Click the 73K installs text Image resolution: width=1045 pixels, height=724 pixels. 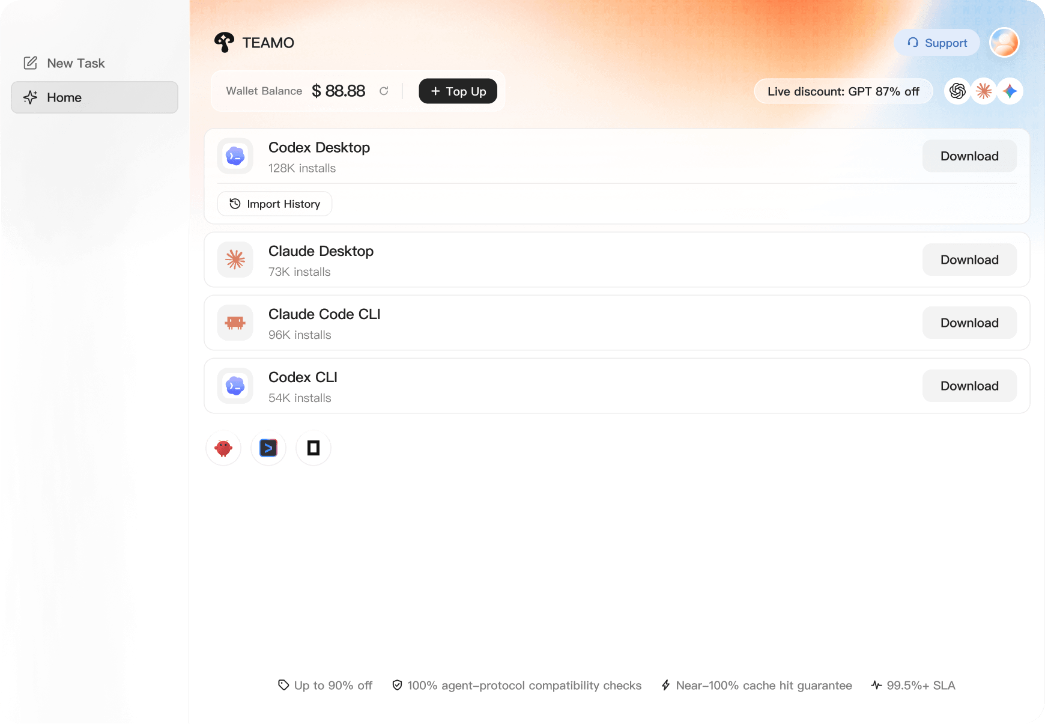pyautogui.click(x=300, y=272)
